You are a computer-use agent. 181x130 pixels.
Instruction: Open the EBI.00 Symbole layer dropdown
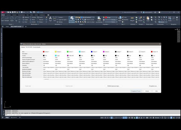click(88, 17)
